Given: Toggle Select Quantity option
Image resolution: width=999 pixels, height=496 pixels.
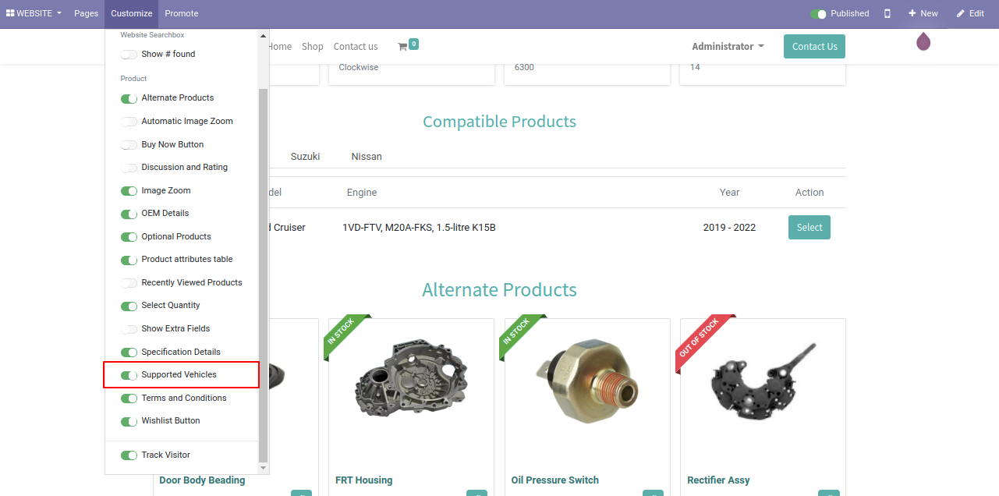Looking at the screenshot, I should (129, 306).
